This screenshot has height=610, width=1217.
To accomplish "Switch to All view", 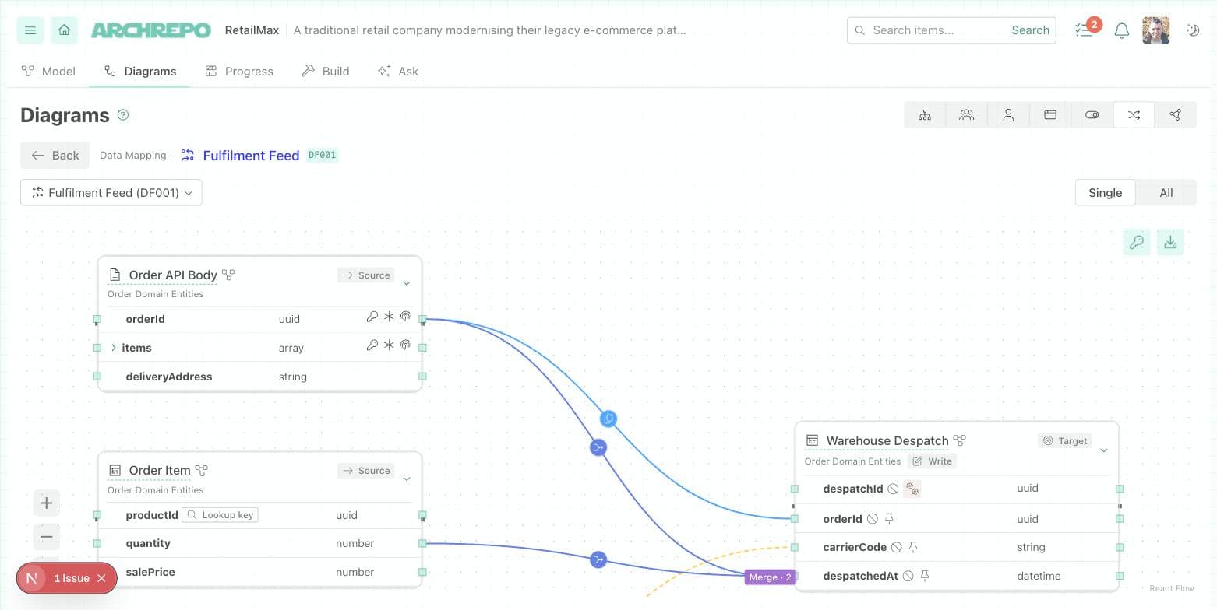I will click(1166, 193).
